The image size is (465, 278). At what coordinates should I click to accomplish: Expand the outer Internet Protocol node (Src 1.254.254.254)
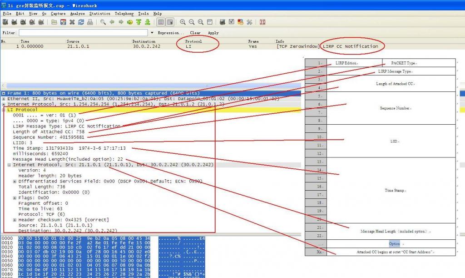click(4, 105)
